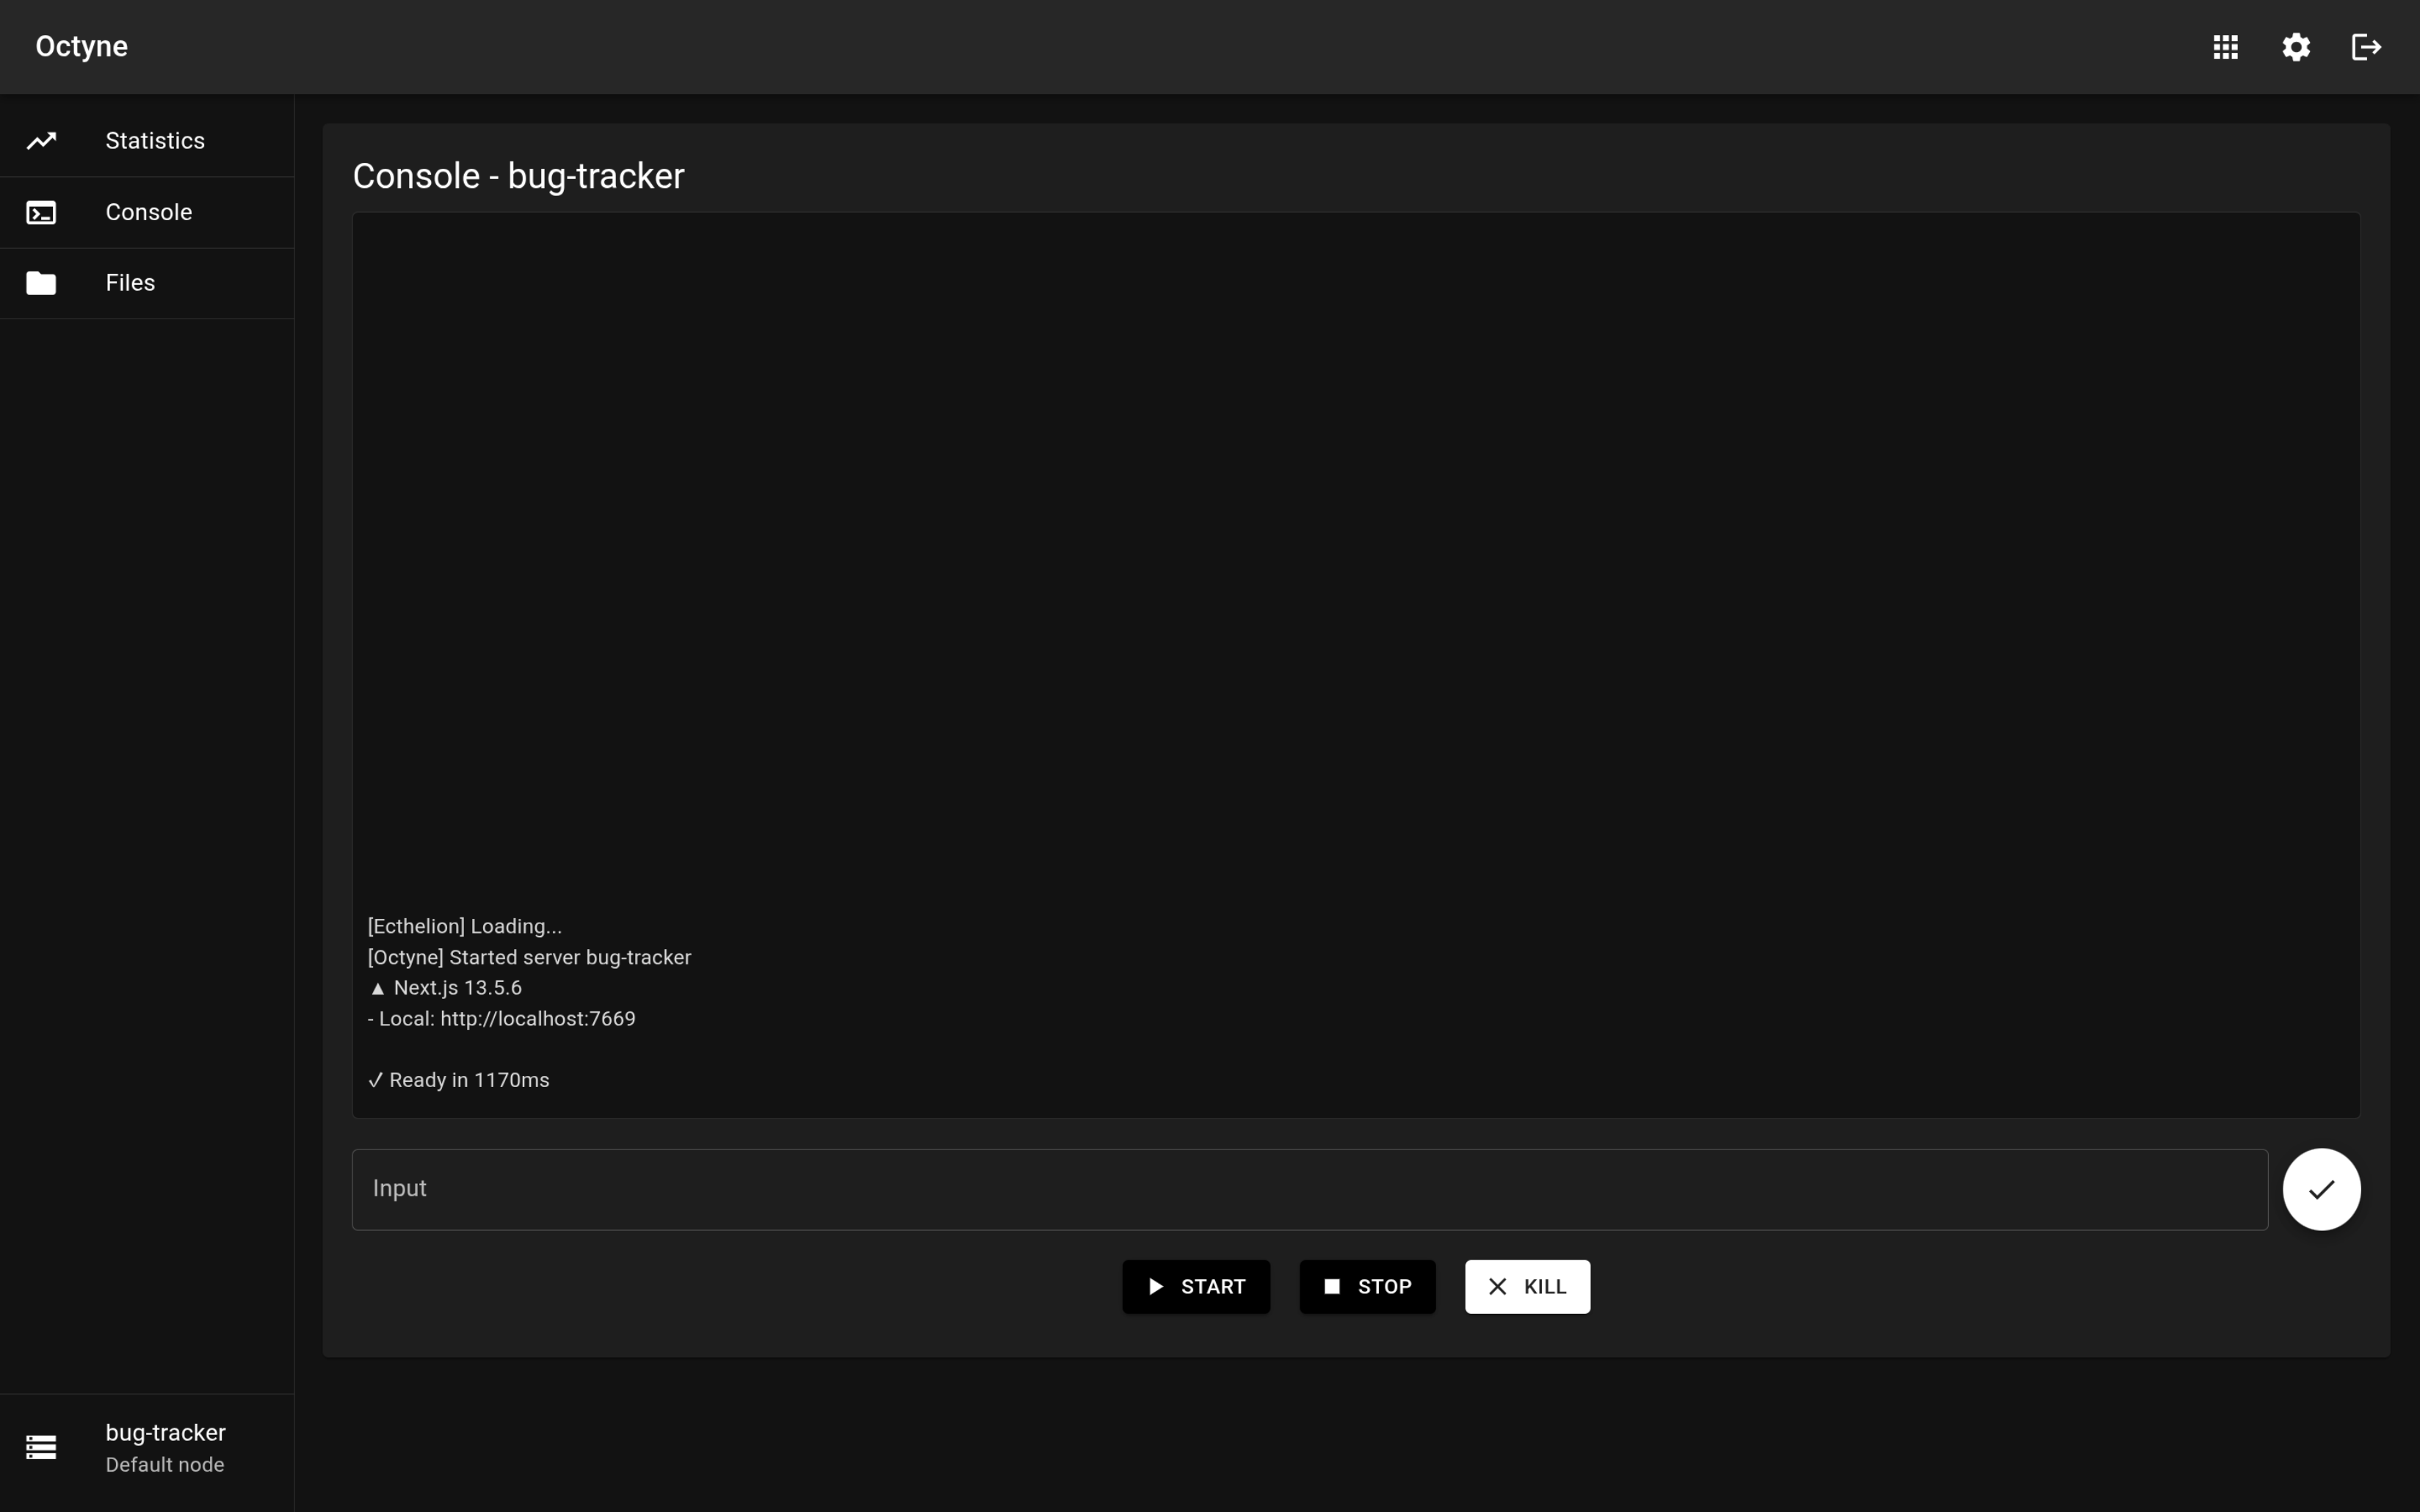This screenshot has height=1512, width=2420.
Task: Click the Console terminal icon
Action: pos(41,213)
